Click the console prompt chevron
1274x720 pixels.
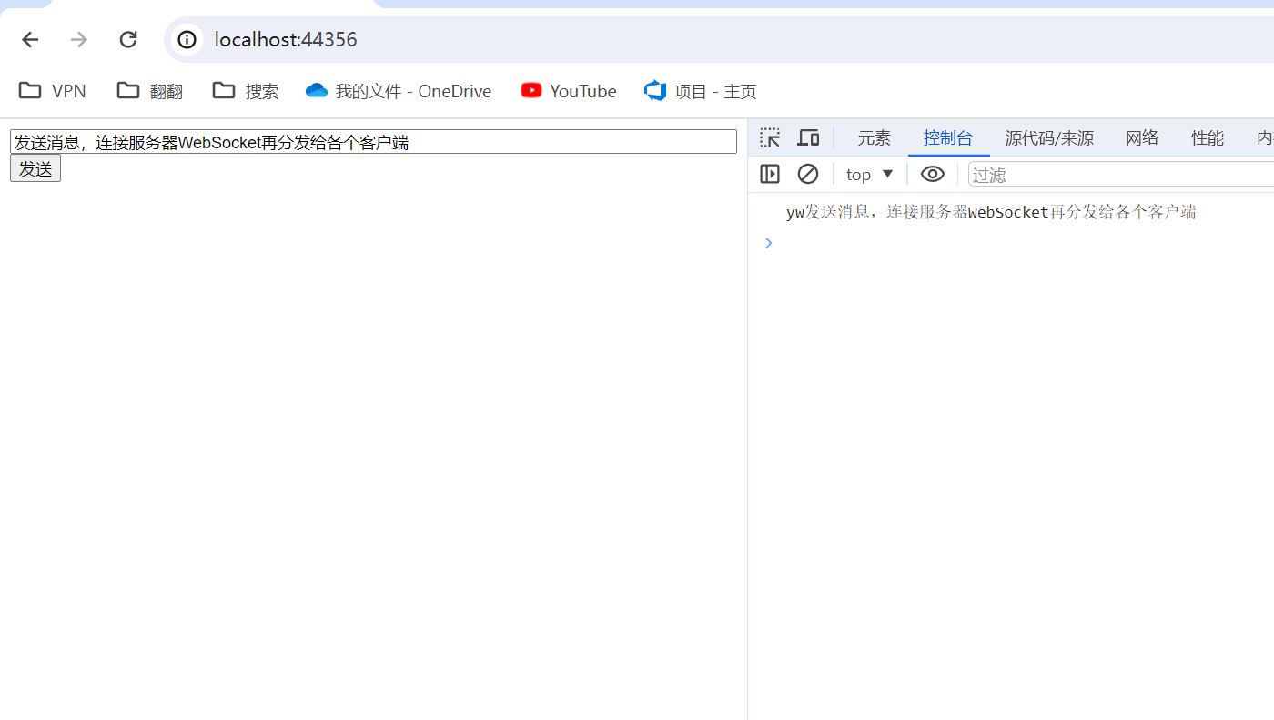[x=769, y=243]
